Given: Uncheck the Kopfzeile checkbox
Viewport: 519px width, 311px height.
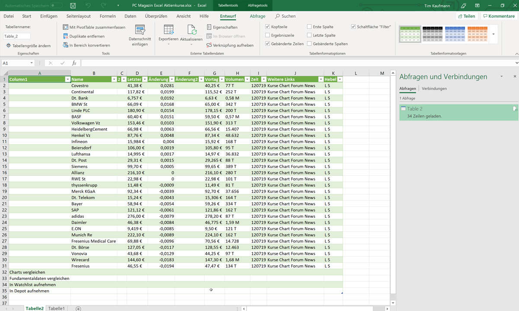Looking at the screenshot, I should [x=267, y=27].
